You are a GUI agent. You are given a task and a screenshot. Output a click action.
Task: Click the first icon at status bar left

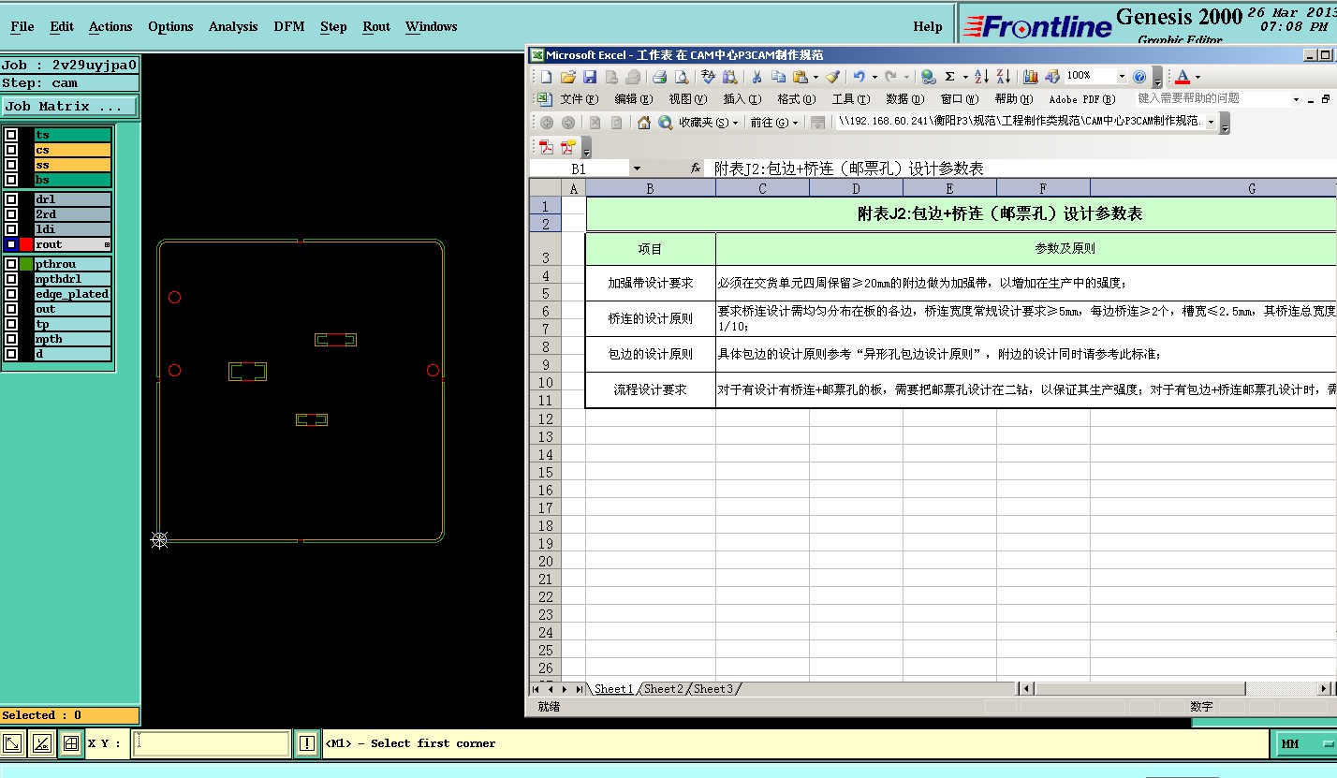[12, 743]
